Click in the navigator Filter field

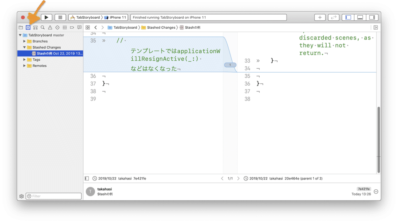click(54, 196)
